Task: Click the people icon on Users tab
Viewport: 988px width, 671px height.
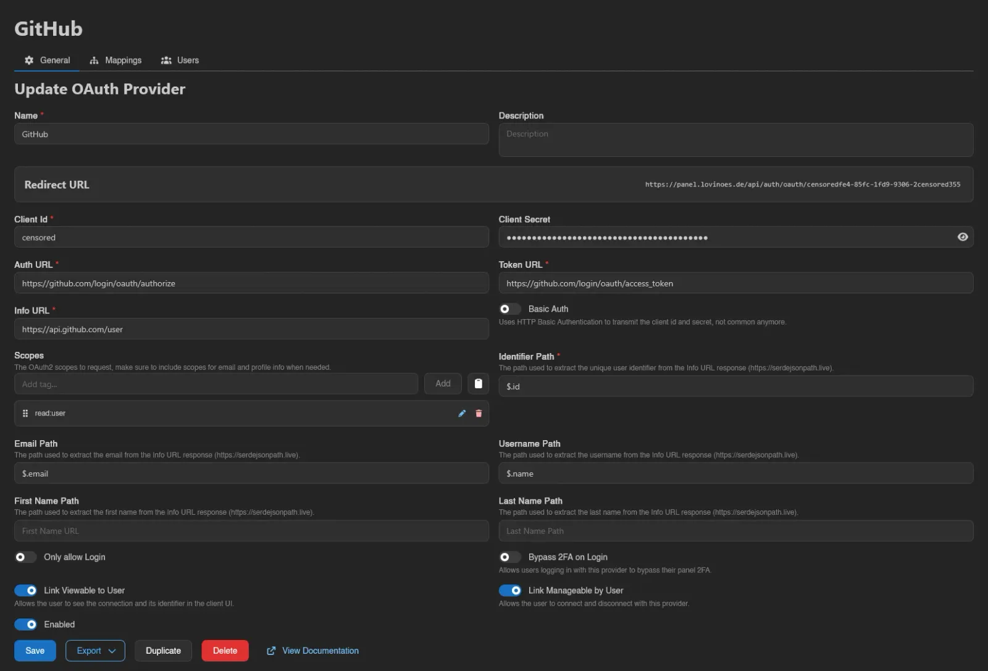Action: tap(166, 60)
